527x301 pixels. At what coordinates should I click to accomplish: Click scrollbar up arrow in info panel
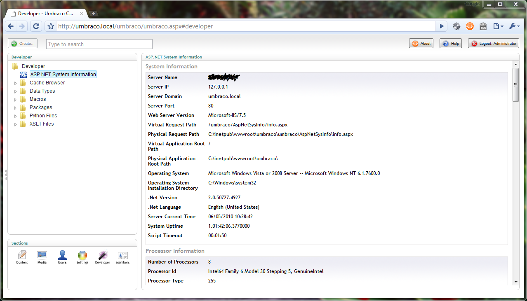coord(515,64)
